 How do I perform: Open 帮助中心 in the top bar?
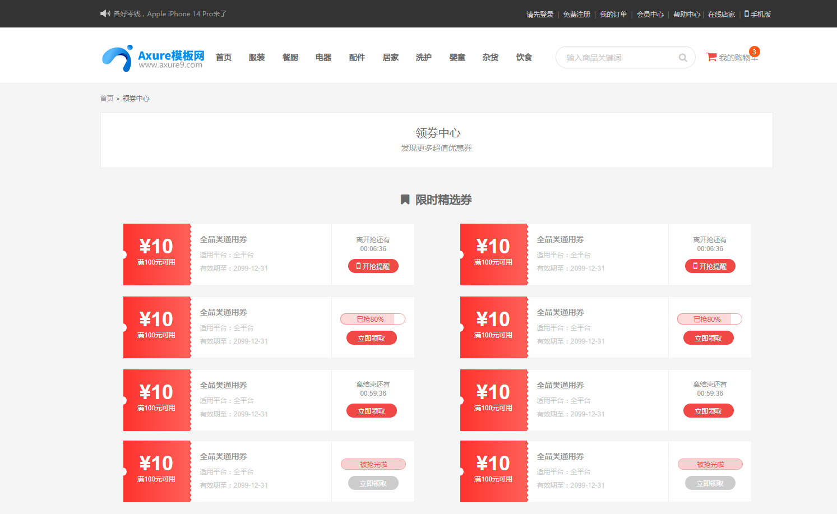point(687,15)
